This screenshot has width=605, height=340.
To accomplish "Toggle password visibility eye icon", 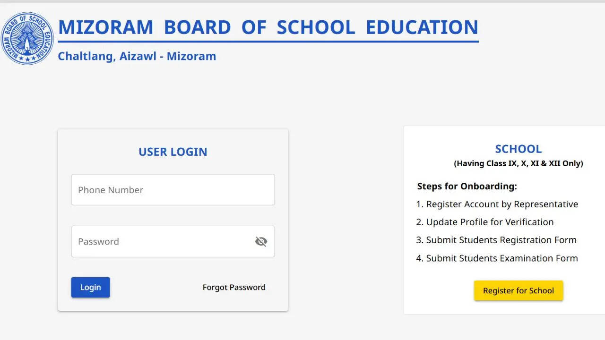I will tap(261, 242).
